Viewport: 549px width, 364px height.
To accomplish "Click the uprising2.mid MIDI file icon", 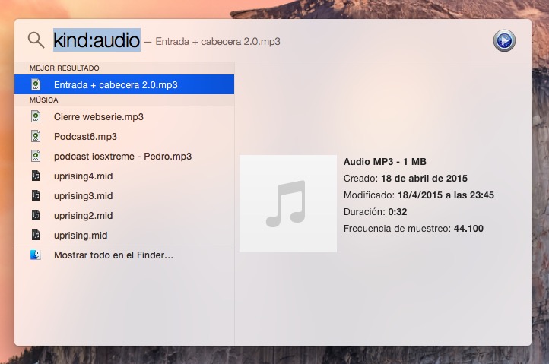I will (36, 215).
